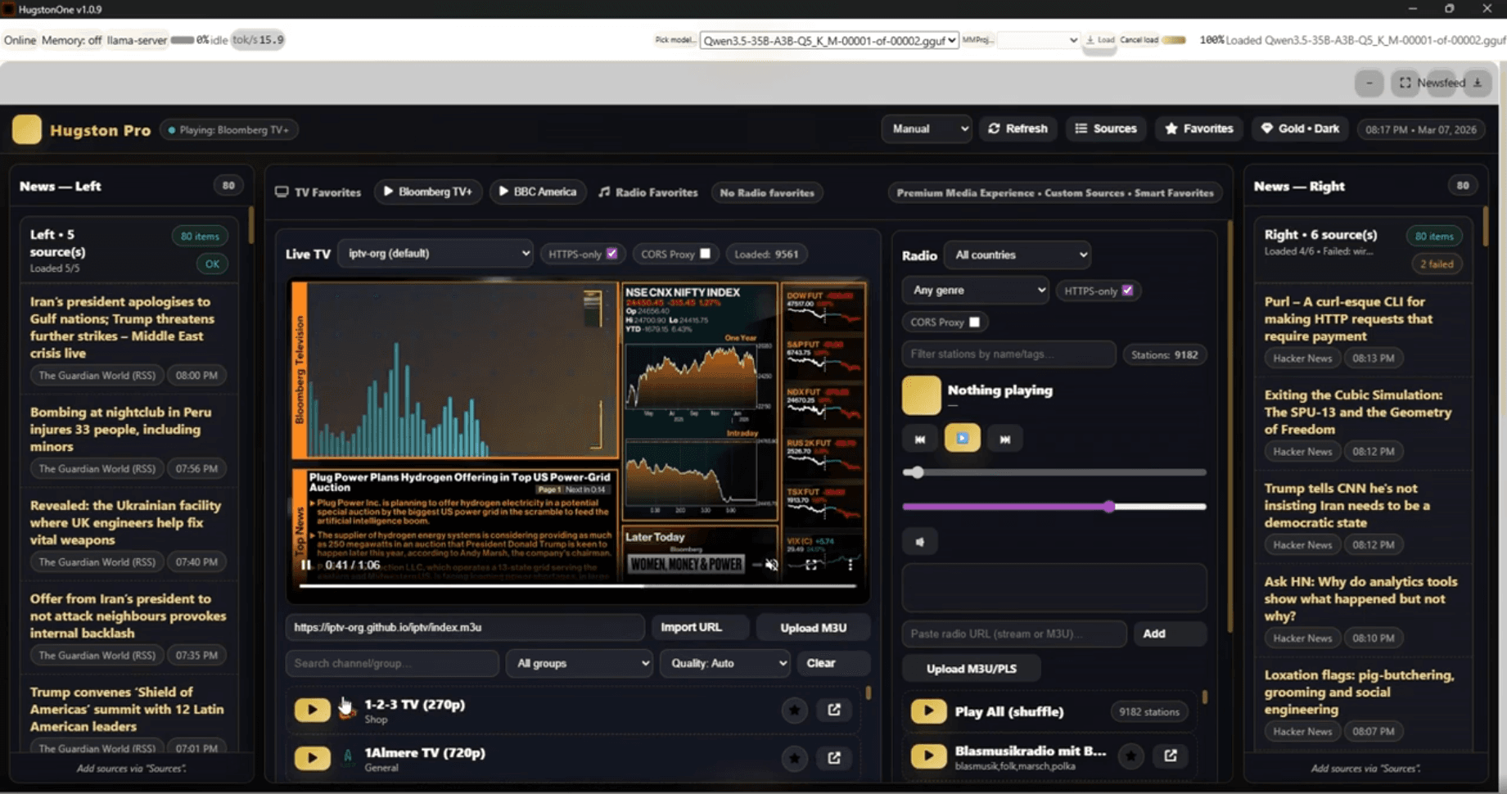Select the BBC America favorite tab
Viewport: 1507px width, 794px height.
point(538,192)
